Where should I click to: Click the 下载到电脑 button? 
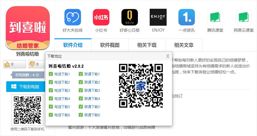(26, 87)
